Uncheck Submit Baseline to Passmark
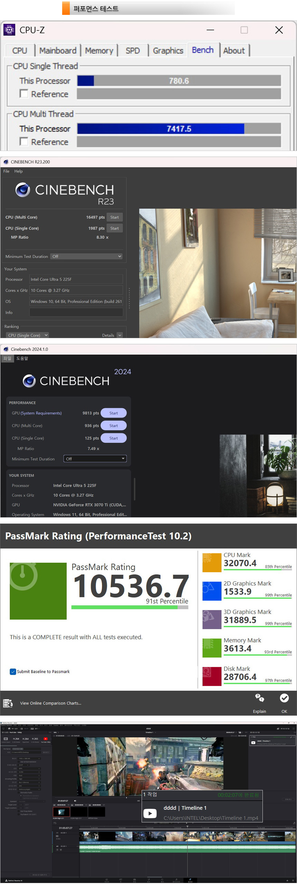The width and height of the screenshot is (297, 885). pyautogui.click(x=13, y=672)
